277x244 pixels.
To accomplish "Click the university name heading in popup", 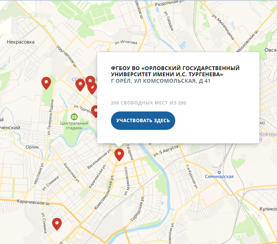I will [175, 71].
